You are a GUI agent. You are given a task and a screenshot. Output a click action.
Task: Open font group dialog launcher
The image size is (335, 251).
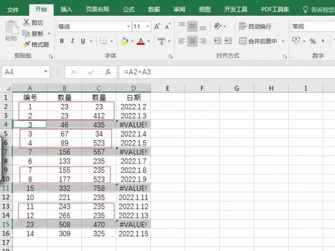(x=170, y=56)
